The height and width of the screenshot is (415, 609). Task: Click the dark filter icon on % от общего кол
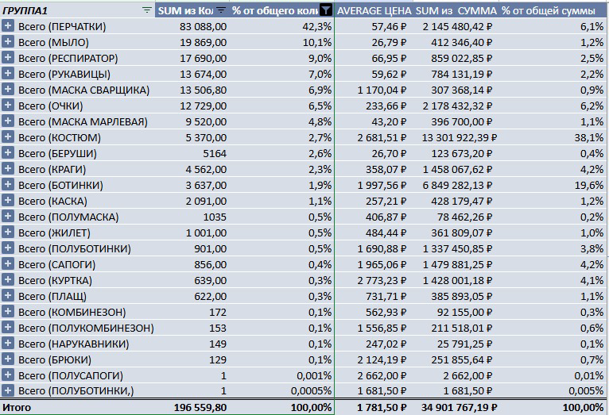point(325,10)
